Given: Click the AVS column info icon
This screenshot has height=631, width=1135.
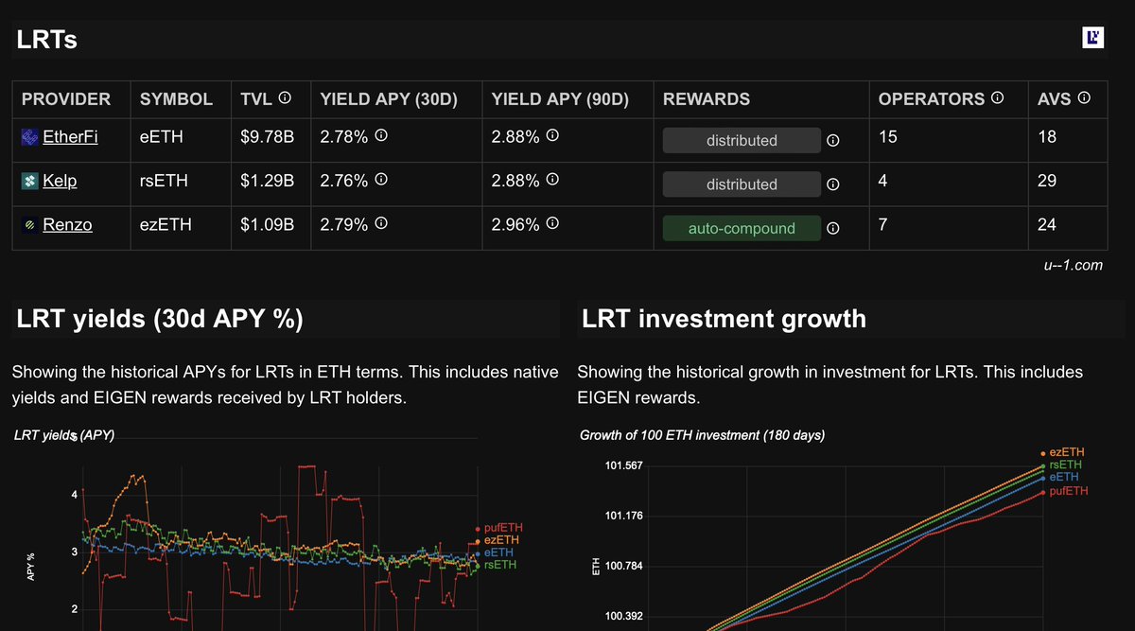Looking at the screenshot, I should (x=1086, y=97).
